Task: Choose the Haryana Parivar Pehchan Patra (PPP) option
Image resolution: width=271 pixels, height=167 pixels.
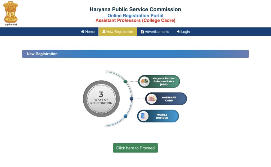Action: point(159,81)
